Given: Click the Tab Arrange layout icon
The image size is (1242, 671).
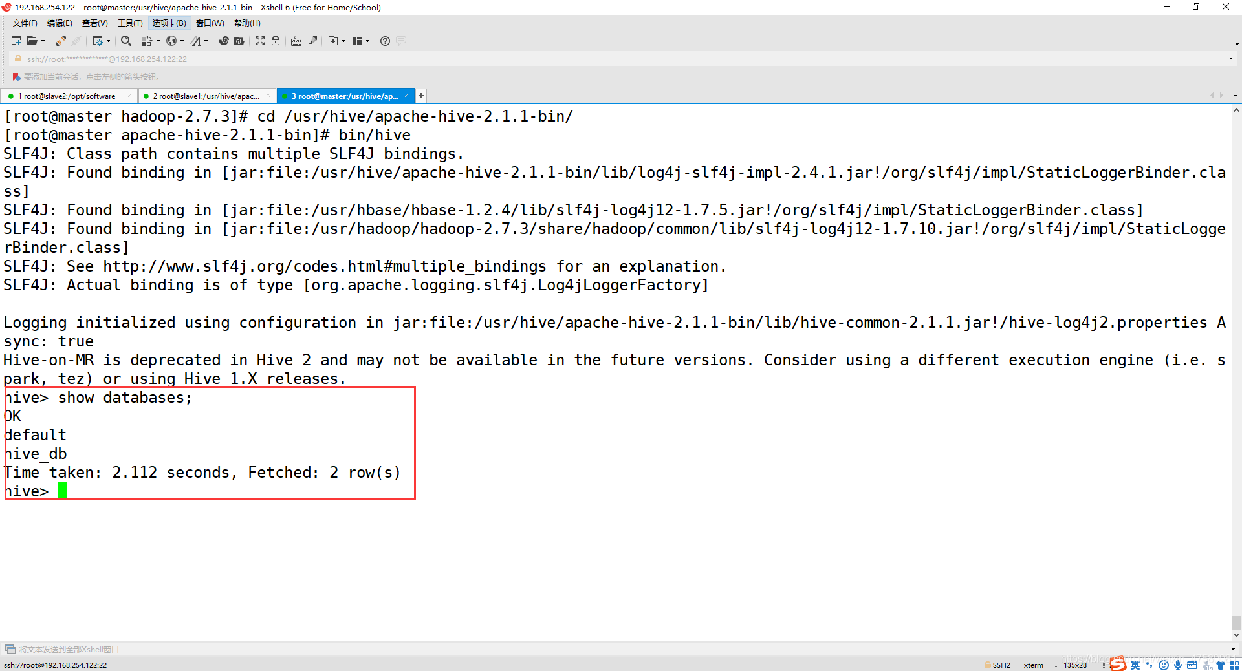Looking at the screenshot, I should pos(357,41).
